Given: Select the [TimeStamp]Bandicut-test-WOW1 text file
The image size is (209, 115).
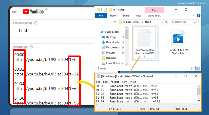Looking at the screenshot, I should coord(144,43).
